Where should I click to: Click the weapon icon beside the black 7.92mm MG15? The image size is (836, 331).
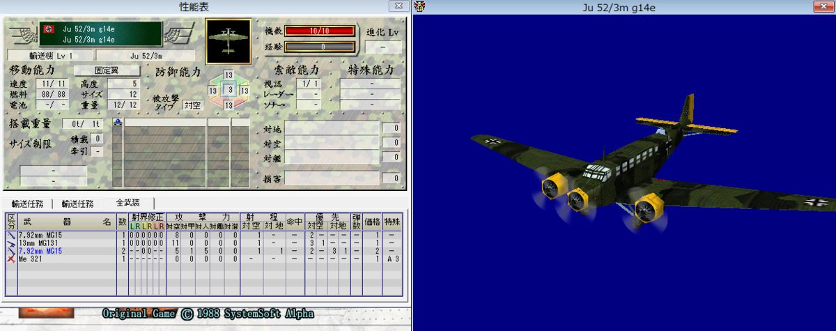(x=11, y=235)
